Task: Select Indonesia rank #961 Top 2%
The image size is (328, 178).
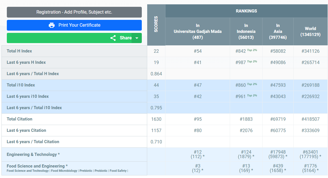Action: (x=246, y=96)
